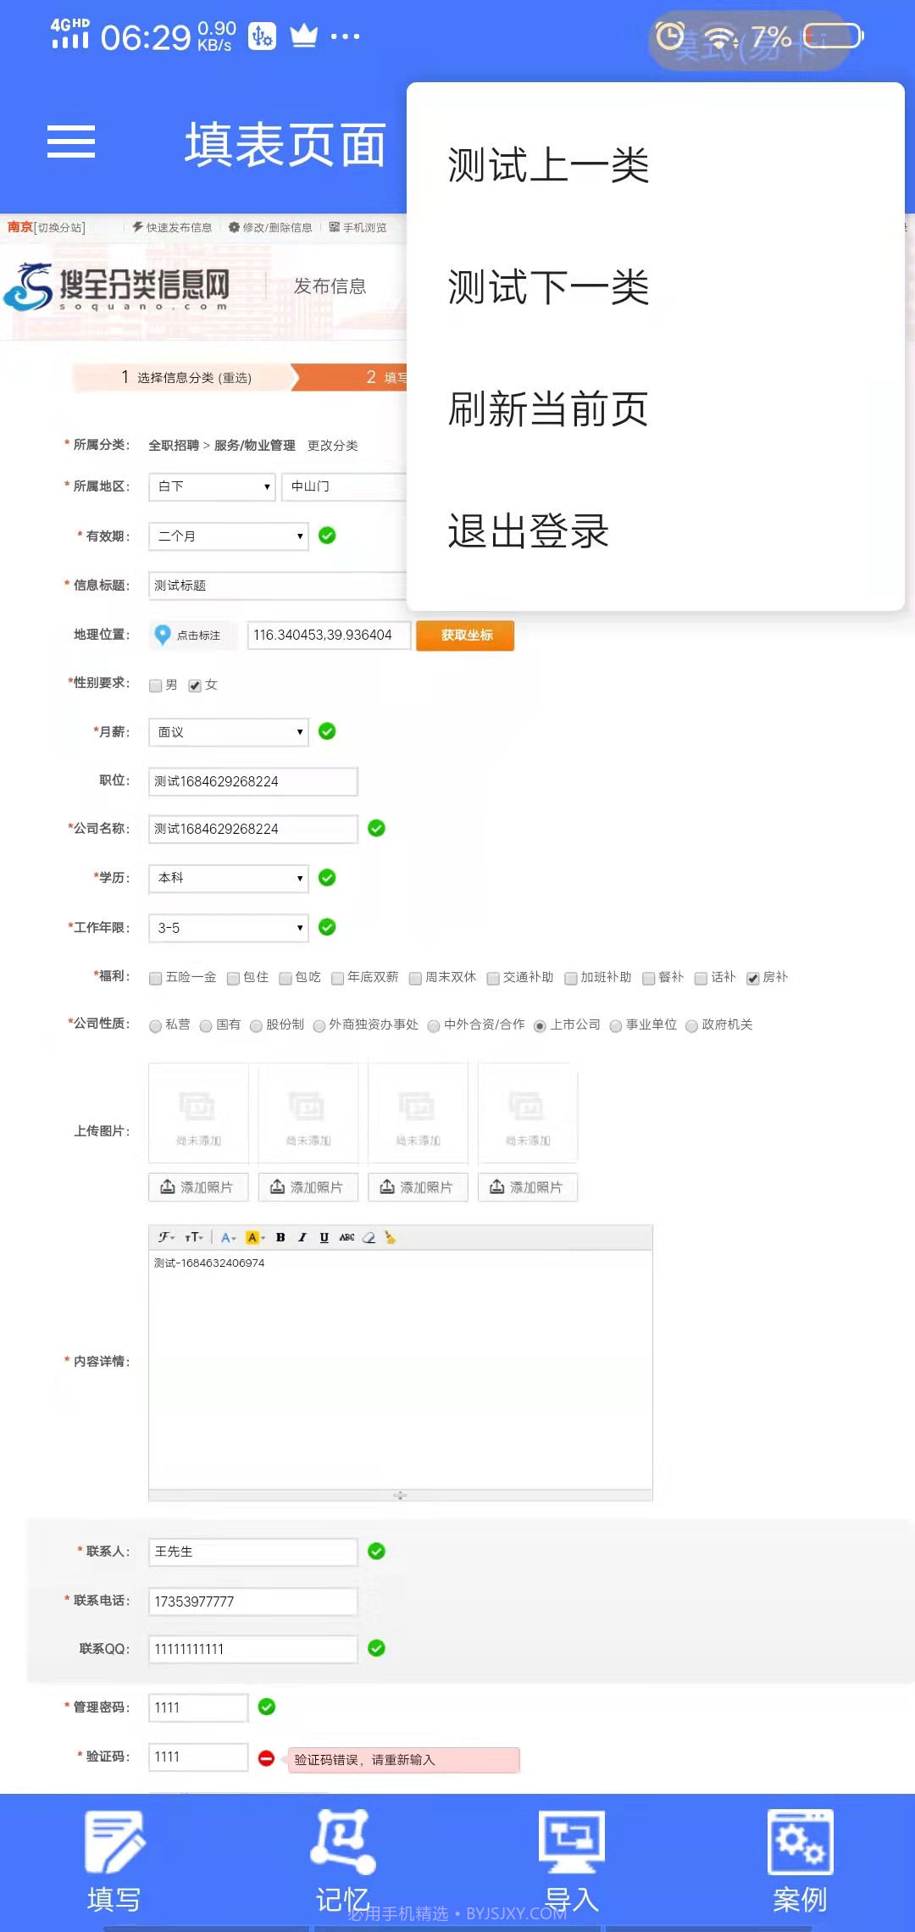Click the broom cleanup icon in editor
Image resolution: width=915 pixels, height=1932 pixels.
pos(390,1237)
